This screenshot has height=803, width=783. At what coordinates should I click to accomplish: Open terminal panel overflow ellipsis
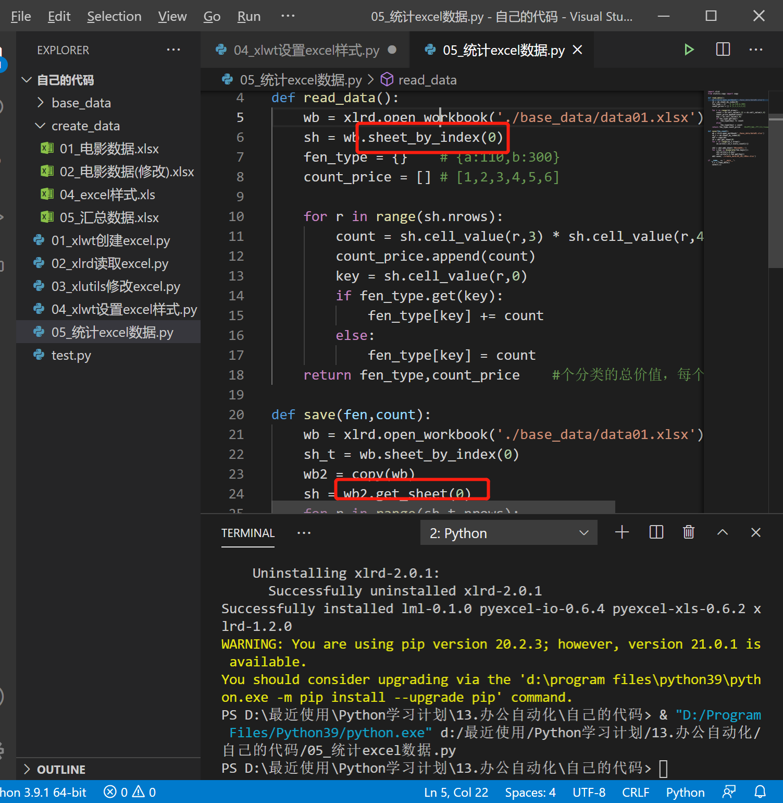click(x=304, y=533)
